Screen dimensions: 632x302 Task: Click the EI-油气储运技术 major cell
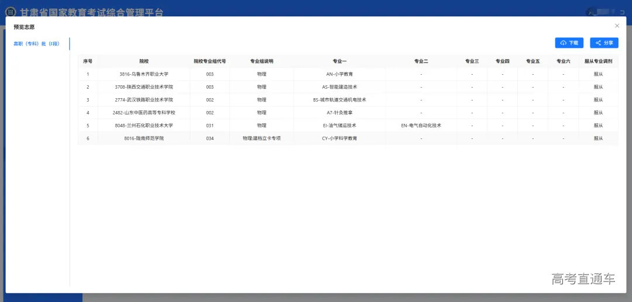[339, 126]
